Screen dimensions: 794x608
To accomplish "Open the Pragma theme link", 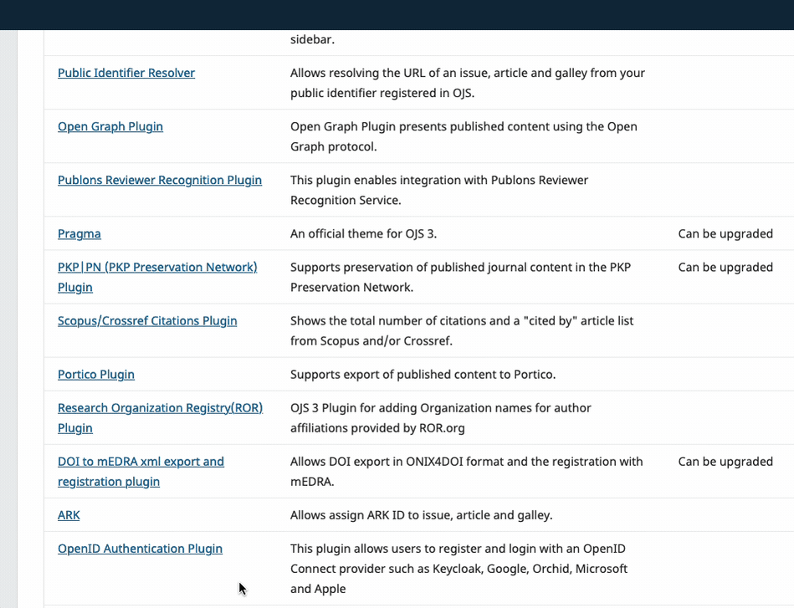I will point(79,234).
